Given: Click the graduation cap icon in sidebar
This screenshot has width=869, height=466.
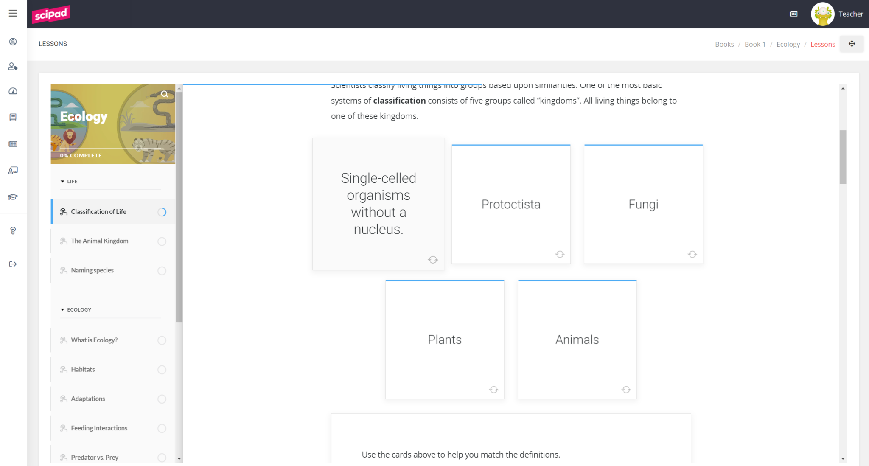Looking at the screenshot, I should coord(13,197).
